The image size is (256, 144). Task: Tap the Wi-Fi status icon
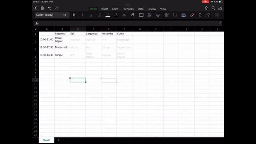pos(212,2)
